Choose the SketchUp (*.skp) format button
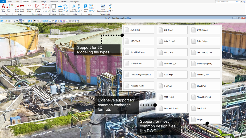The height and width of the screenshot is (138, 246). coord(139,52)
